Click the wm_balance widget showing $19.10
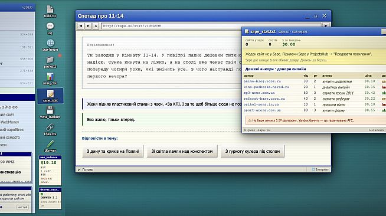 (x=50, y=170)
